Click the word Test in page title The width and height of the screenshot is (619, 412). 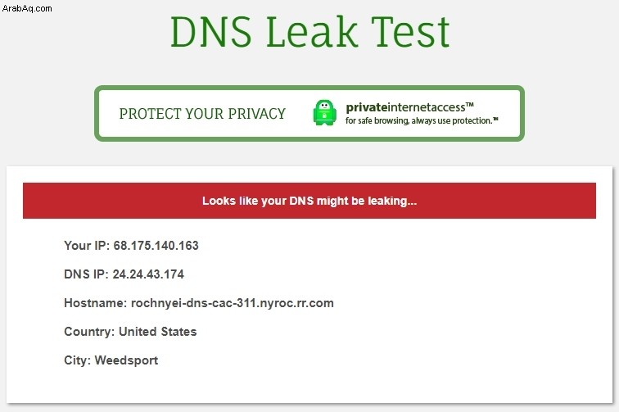pyautogui.click(x=410, y=32)
